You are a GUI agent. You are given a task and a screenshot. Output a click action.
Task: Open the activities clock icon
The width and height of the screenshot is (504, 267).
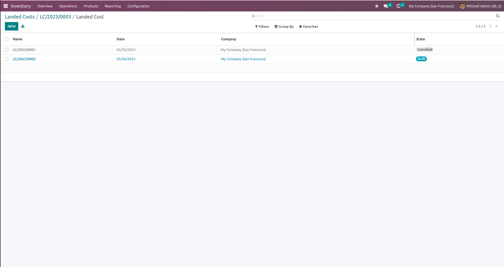398,6
